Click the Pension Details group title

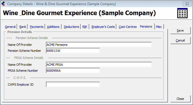point(20,32)
